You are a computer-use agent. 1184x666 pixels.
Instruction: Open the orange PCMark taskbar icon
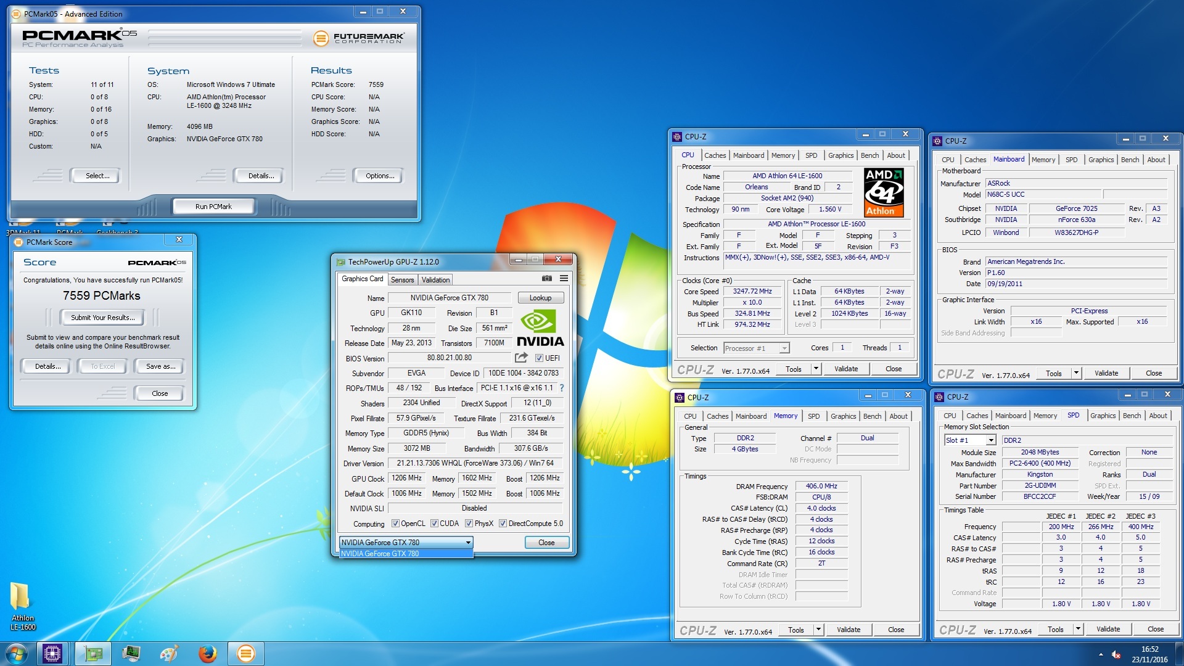point(245,654)
